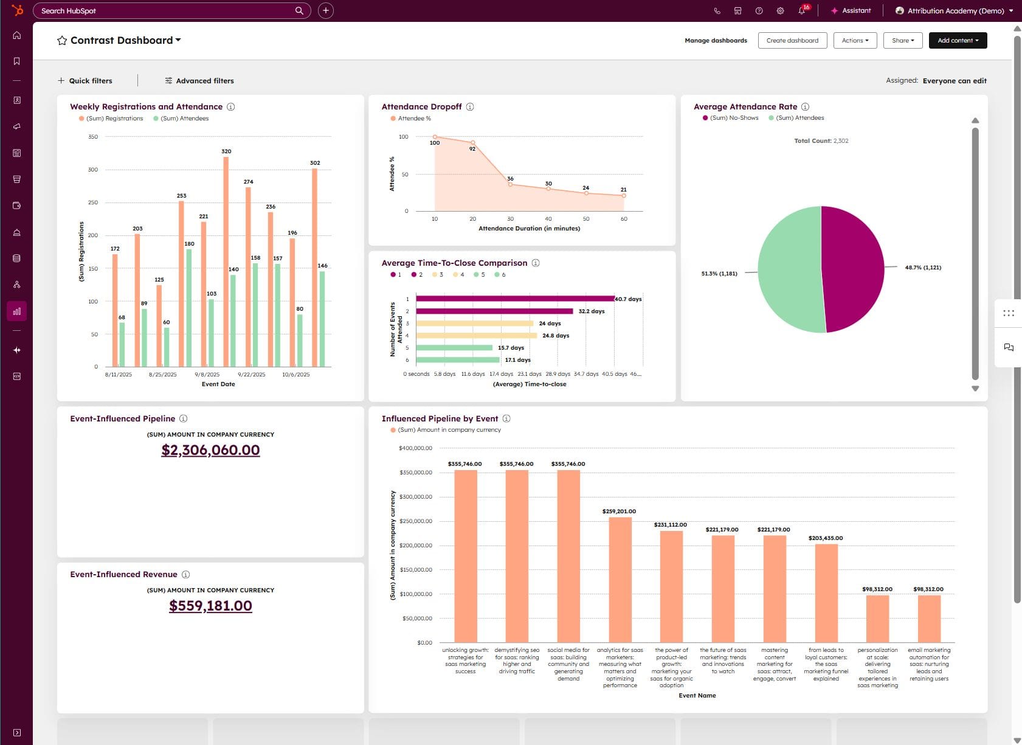Select the Workflows automation icon in sidebar

(16, 284)
